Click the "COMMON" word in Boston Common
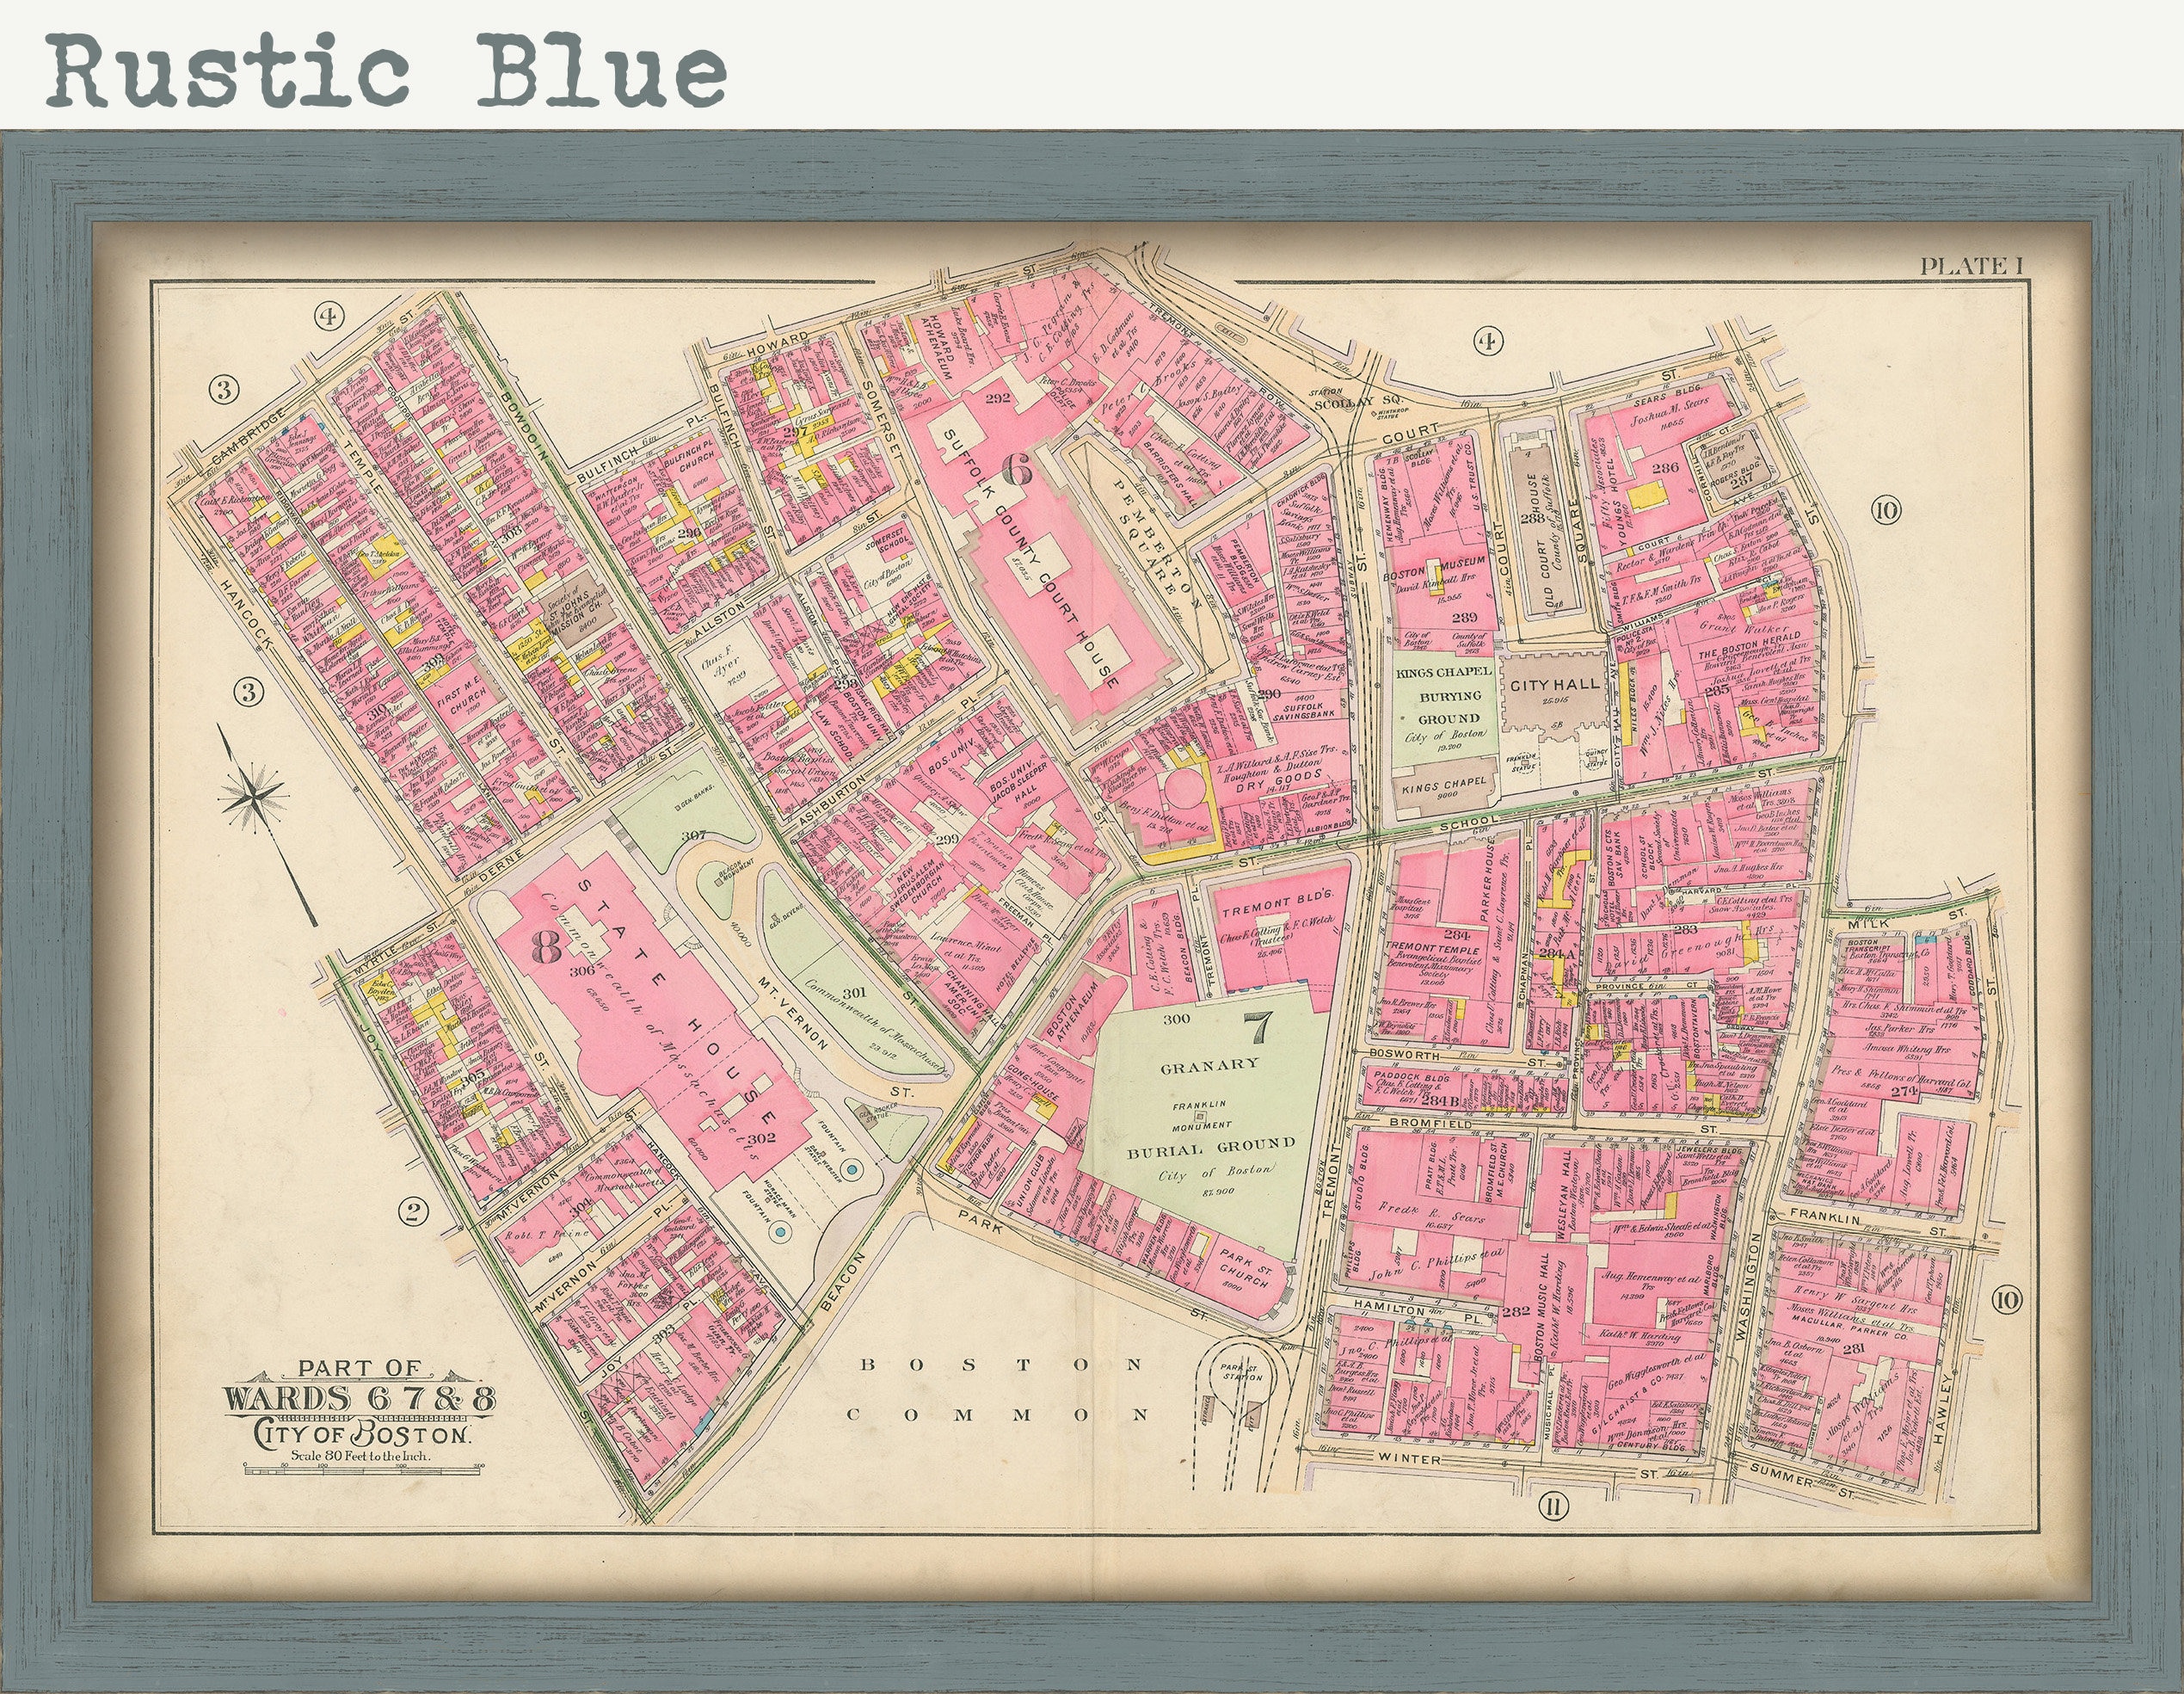 [x=997, y=1415]
